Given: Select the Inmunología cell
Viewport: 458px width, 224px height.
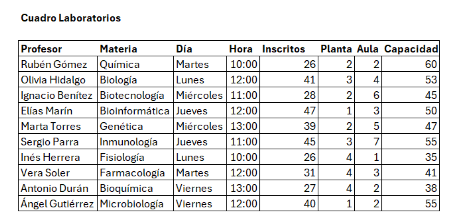Looking at the screenshot, I should coord(129,142).
